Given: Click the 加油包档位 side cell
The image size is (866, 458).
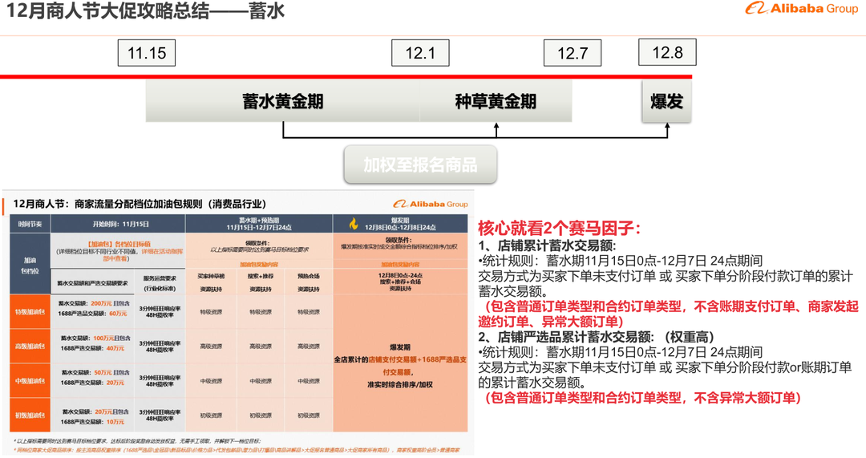Looking at the screenshot, I should click(x=30, y=264).
